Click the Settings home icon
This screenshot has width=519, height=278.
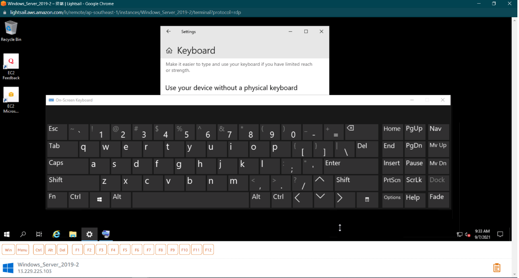[169, 51]
